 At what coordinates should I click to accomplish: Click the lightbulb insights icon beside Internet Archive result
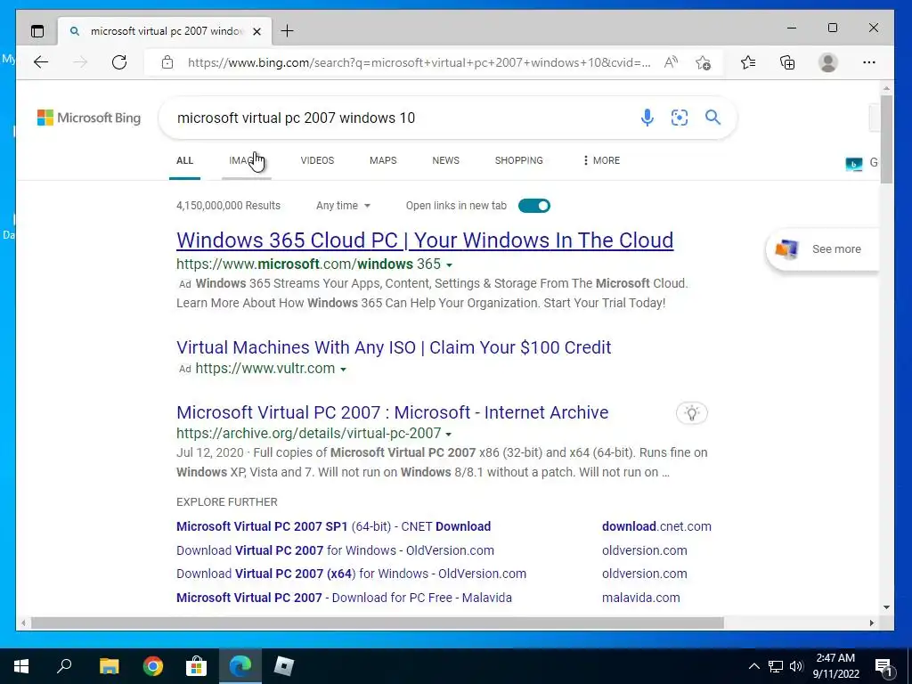click(x=691, y=413)
